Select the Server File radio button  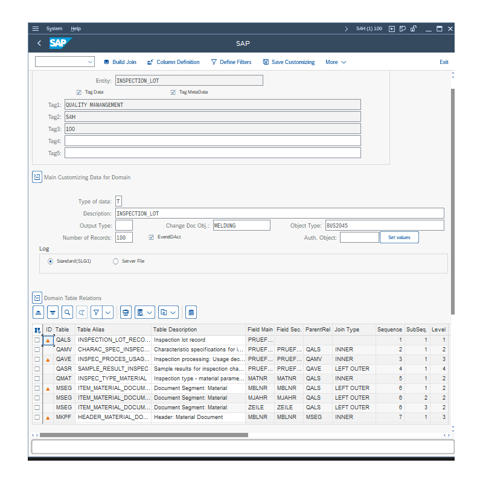click(115, 261)
